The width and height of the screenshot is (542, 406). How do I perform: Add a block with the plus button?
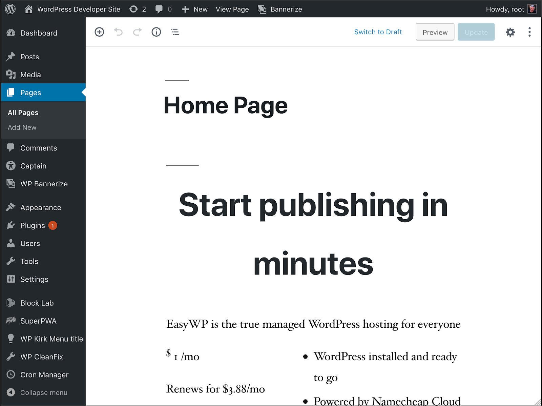(99, 32)
